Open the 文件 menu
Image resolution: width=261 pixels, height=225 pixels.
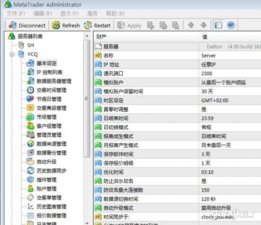pos(16,13)
